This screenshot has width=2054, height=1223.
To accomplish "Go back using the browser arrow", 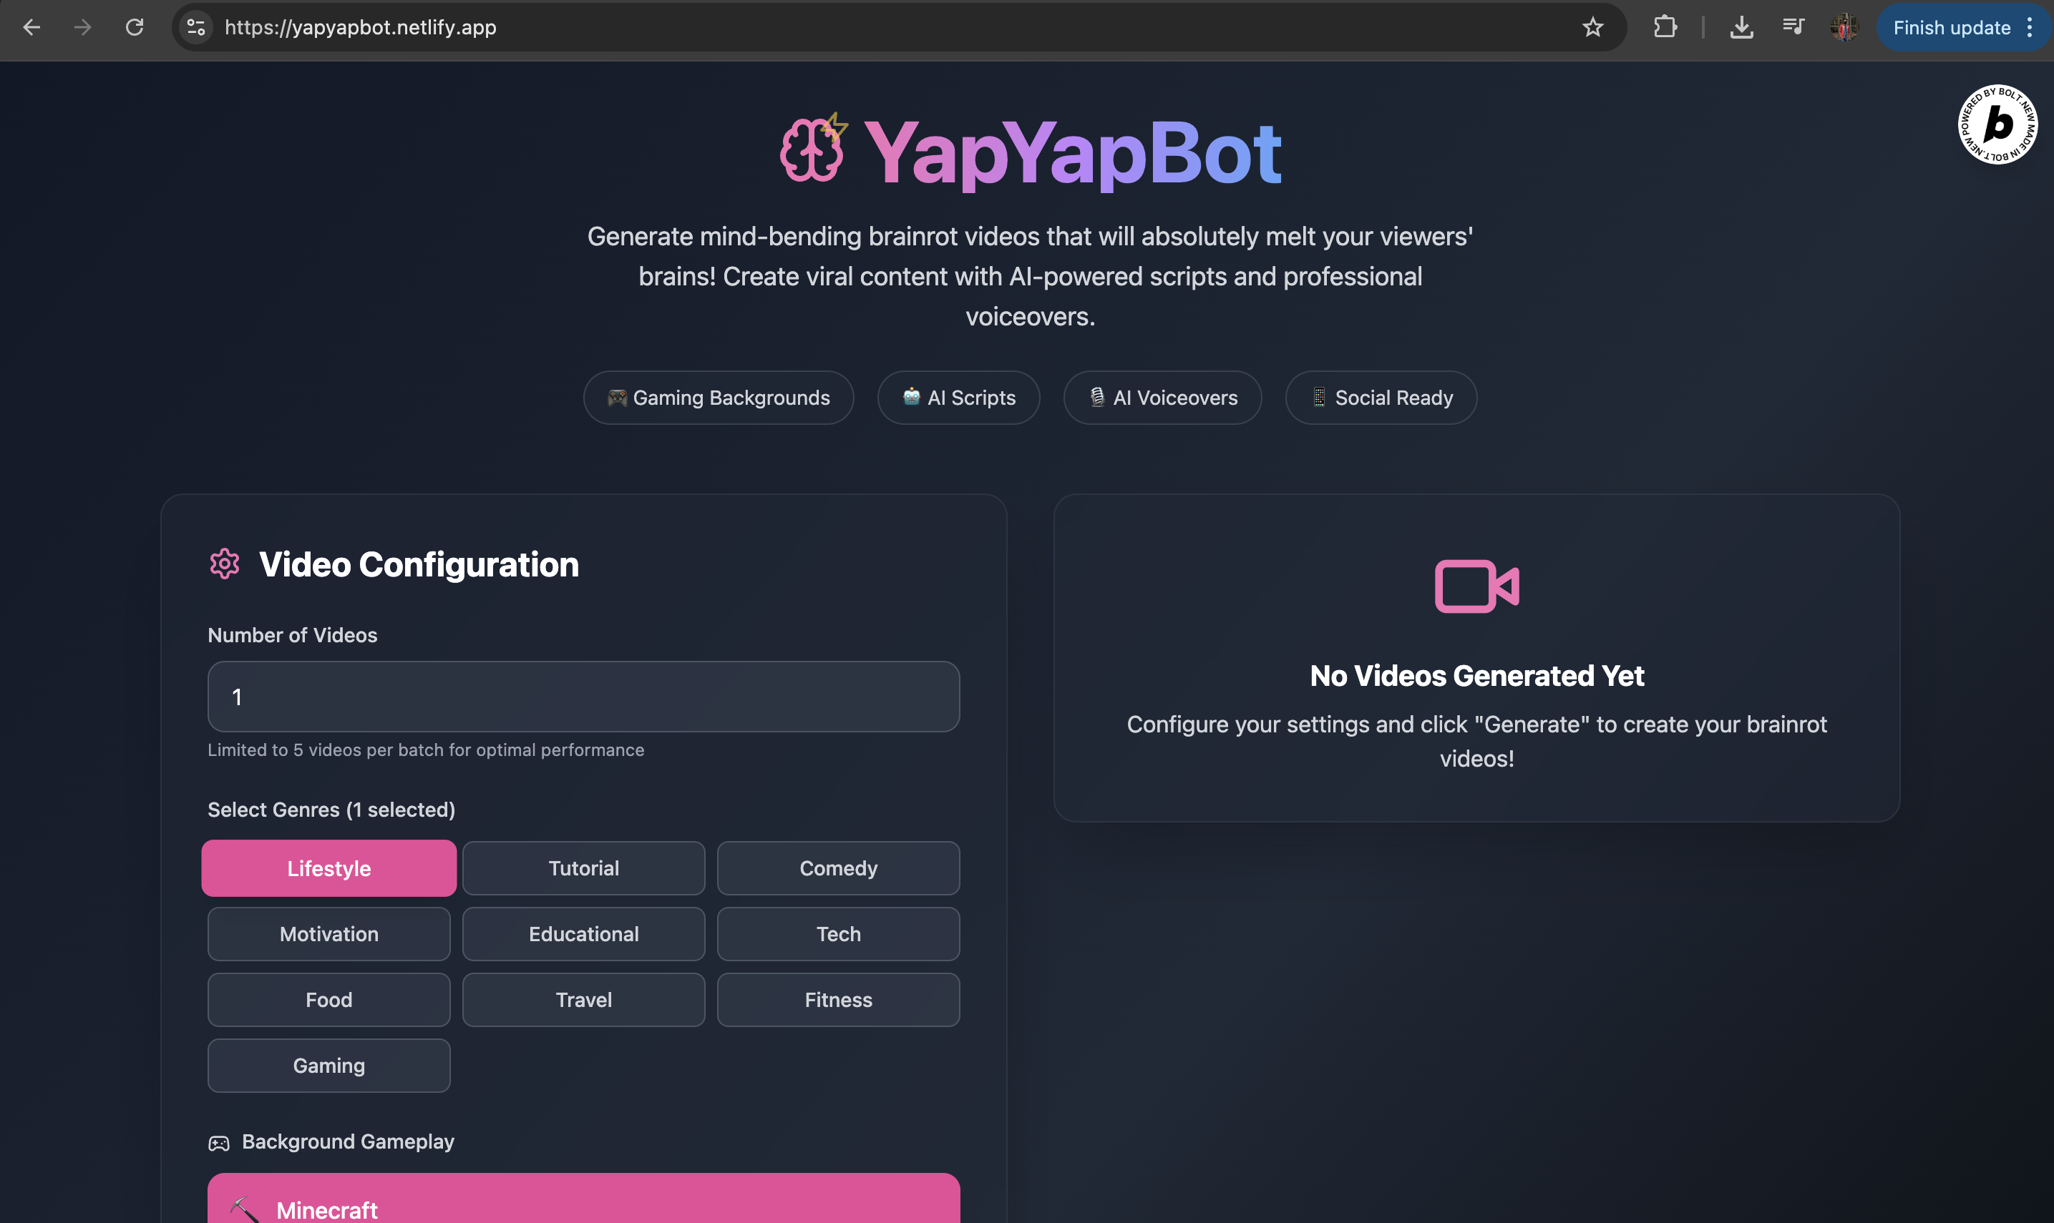I will point(31,27).
